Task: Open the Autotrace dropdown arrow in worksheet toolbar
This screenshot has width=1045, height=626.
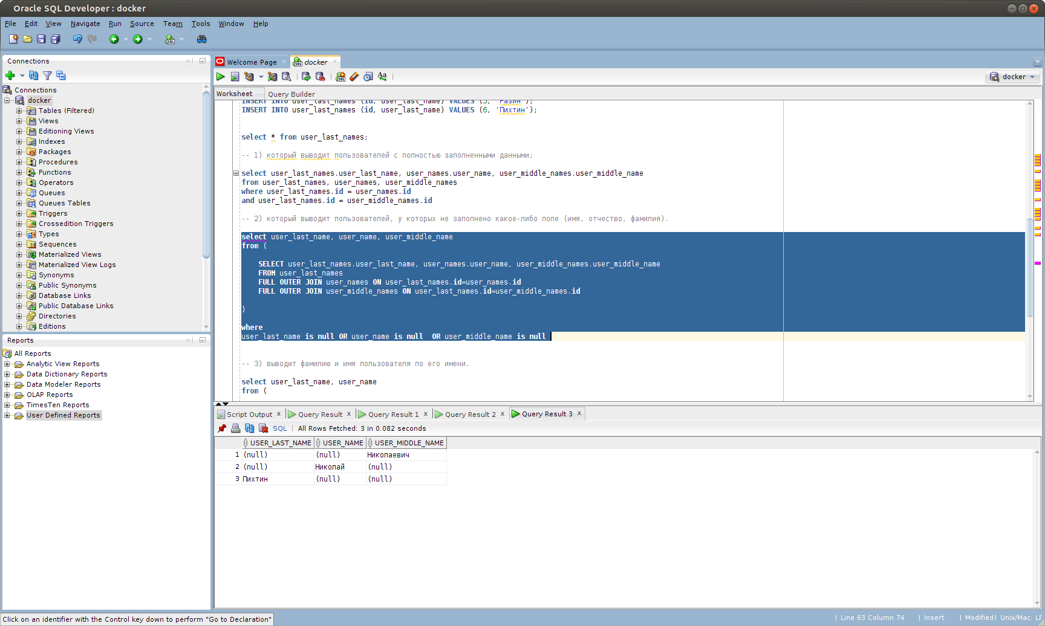Action: coord(261,77)
